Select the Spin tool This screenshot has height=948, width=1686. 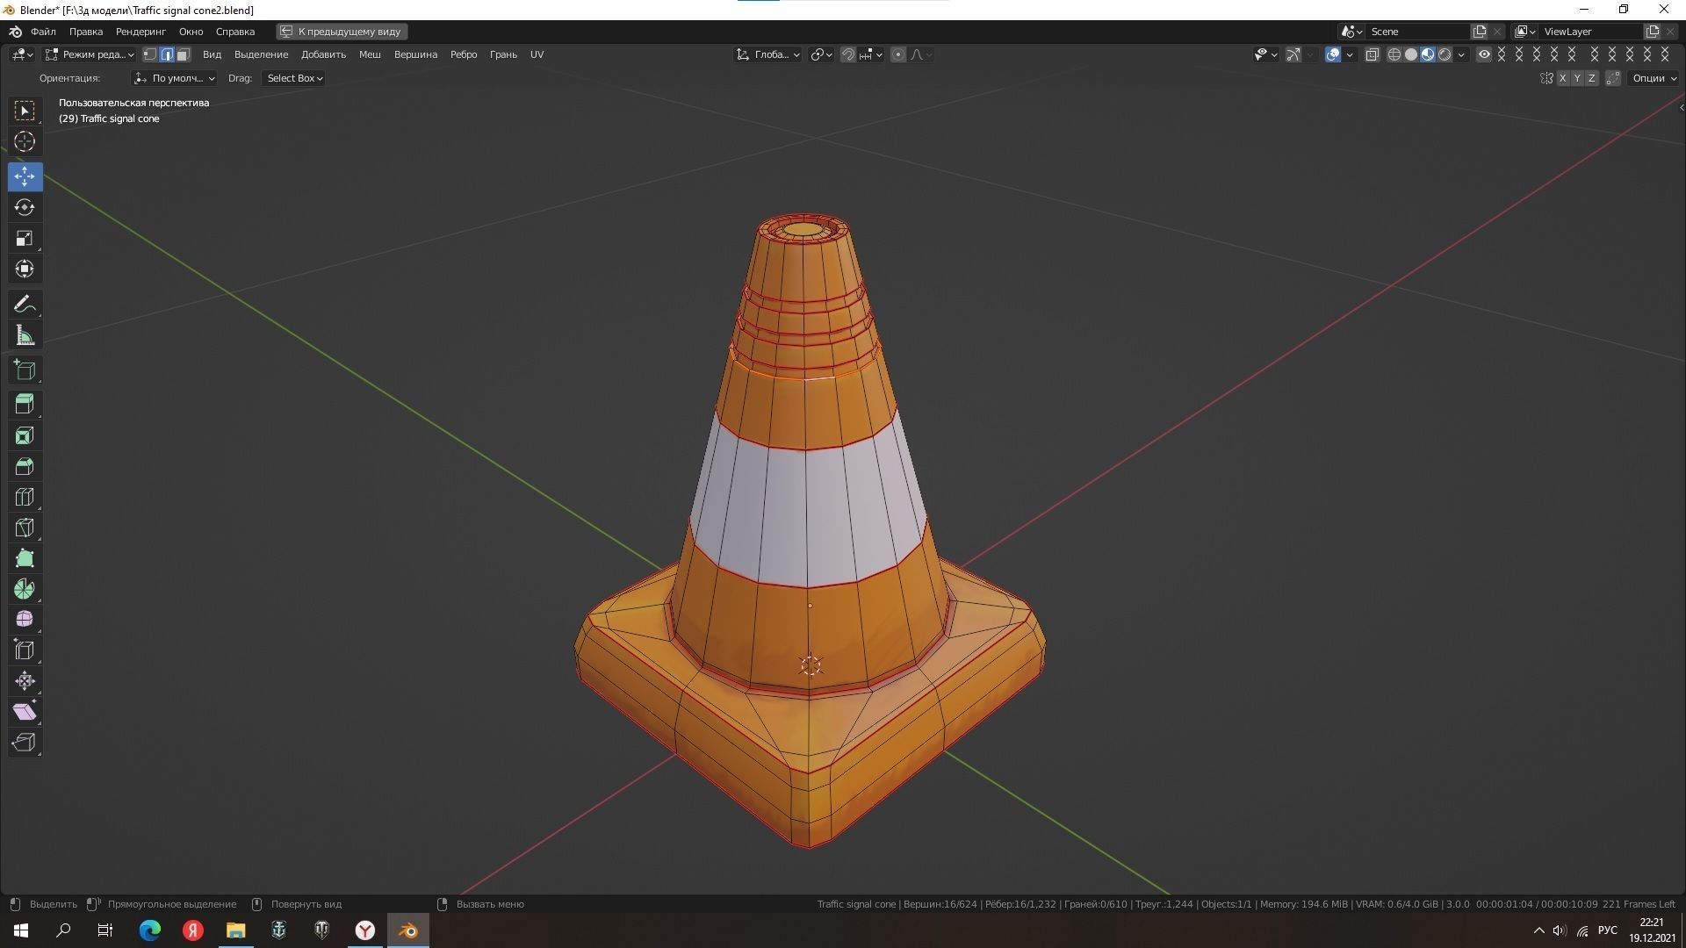coord(25,589)
